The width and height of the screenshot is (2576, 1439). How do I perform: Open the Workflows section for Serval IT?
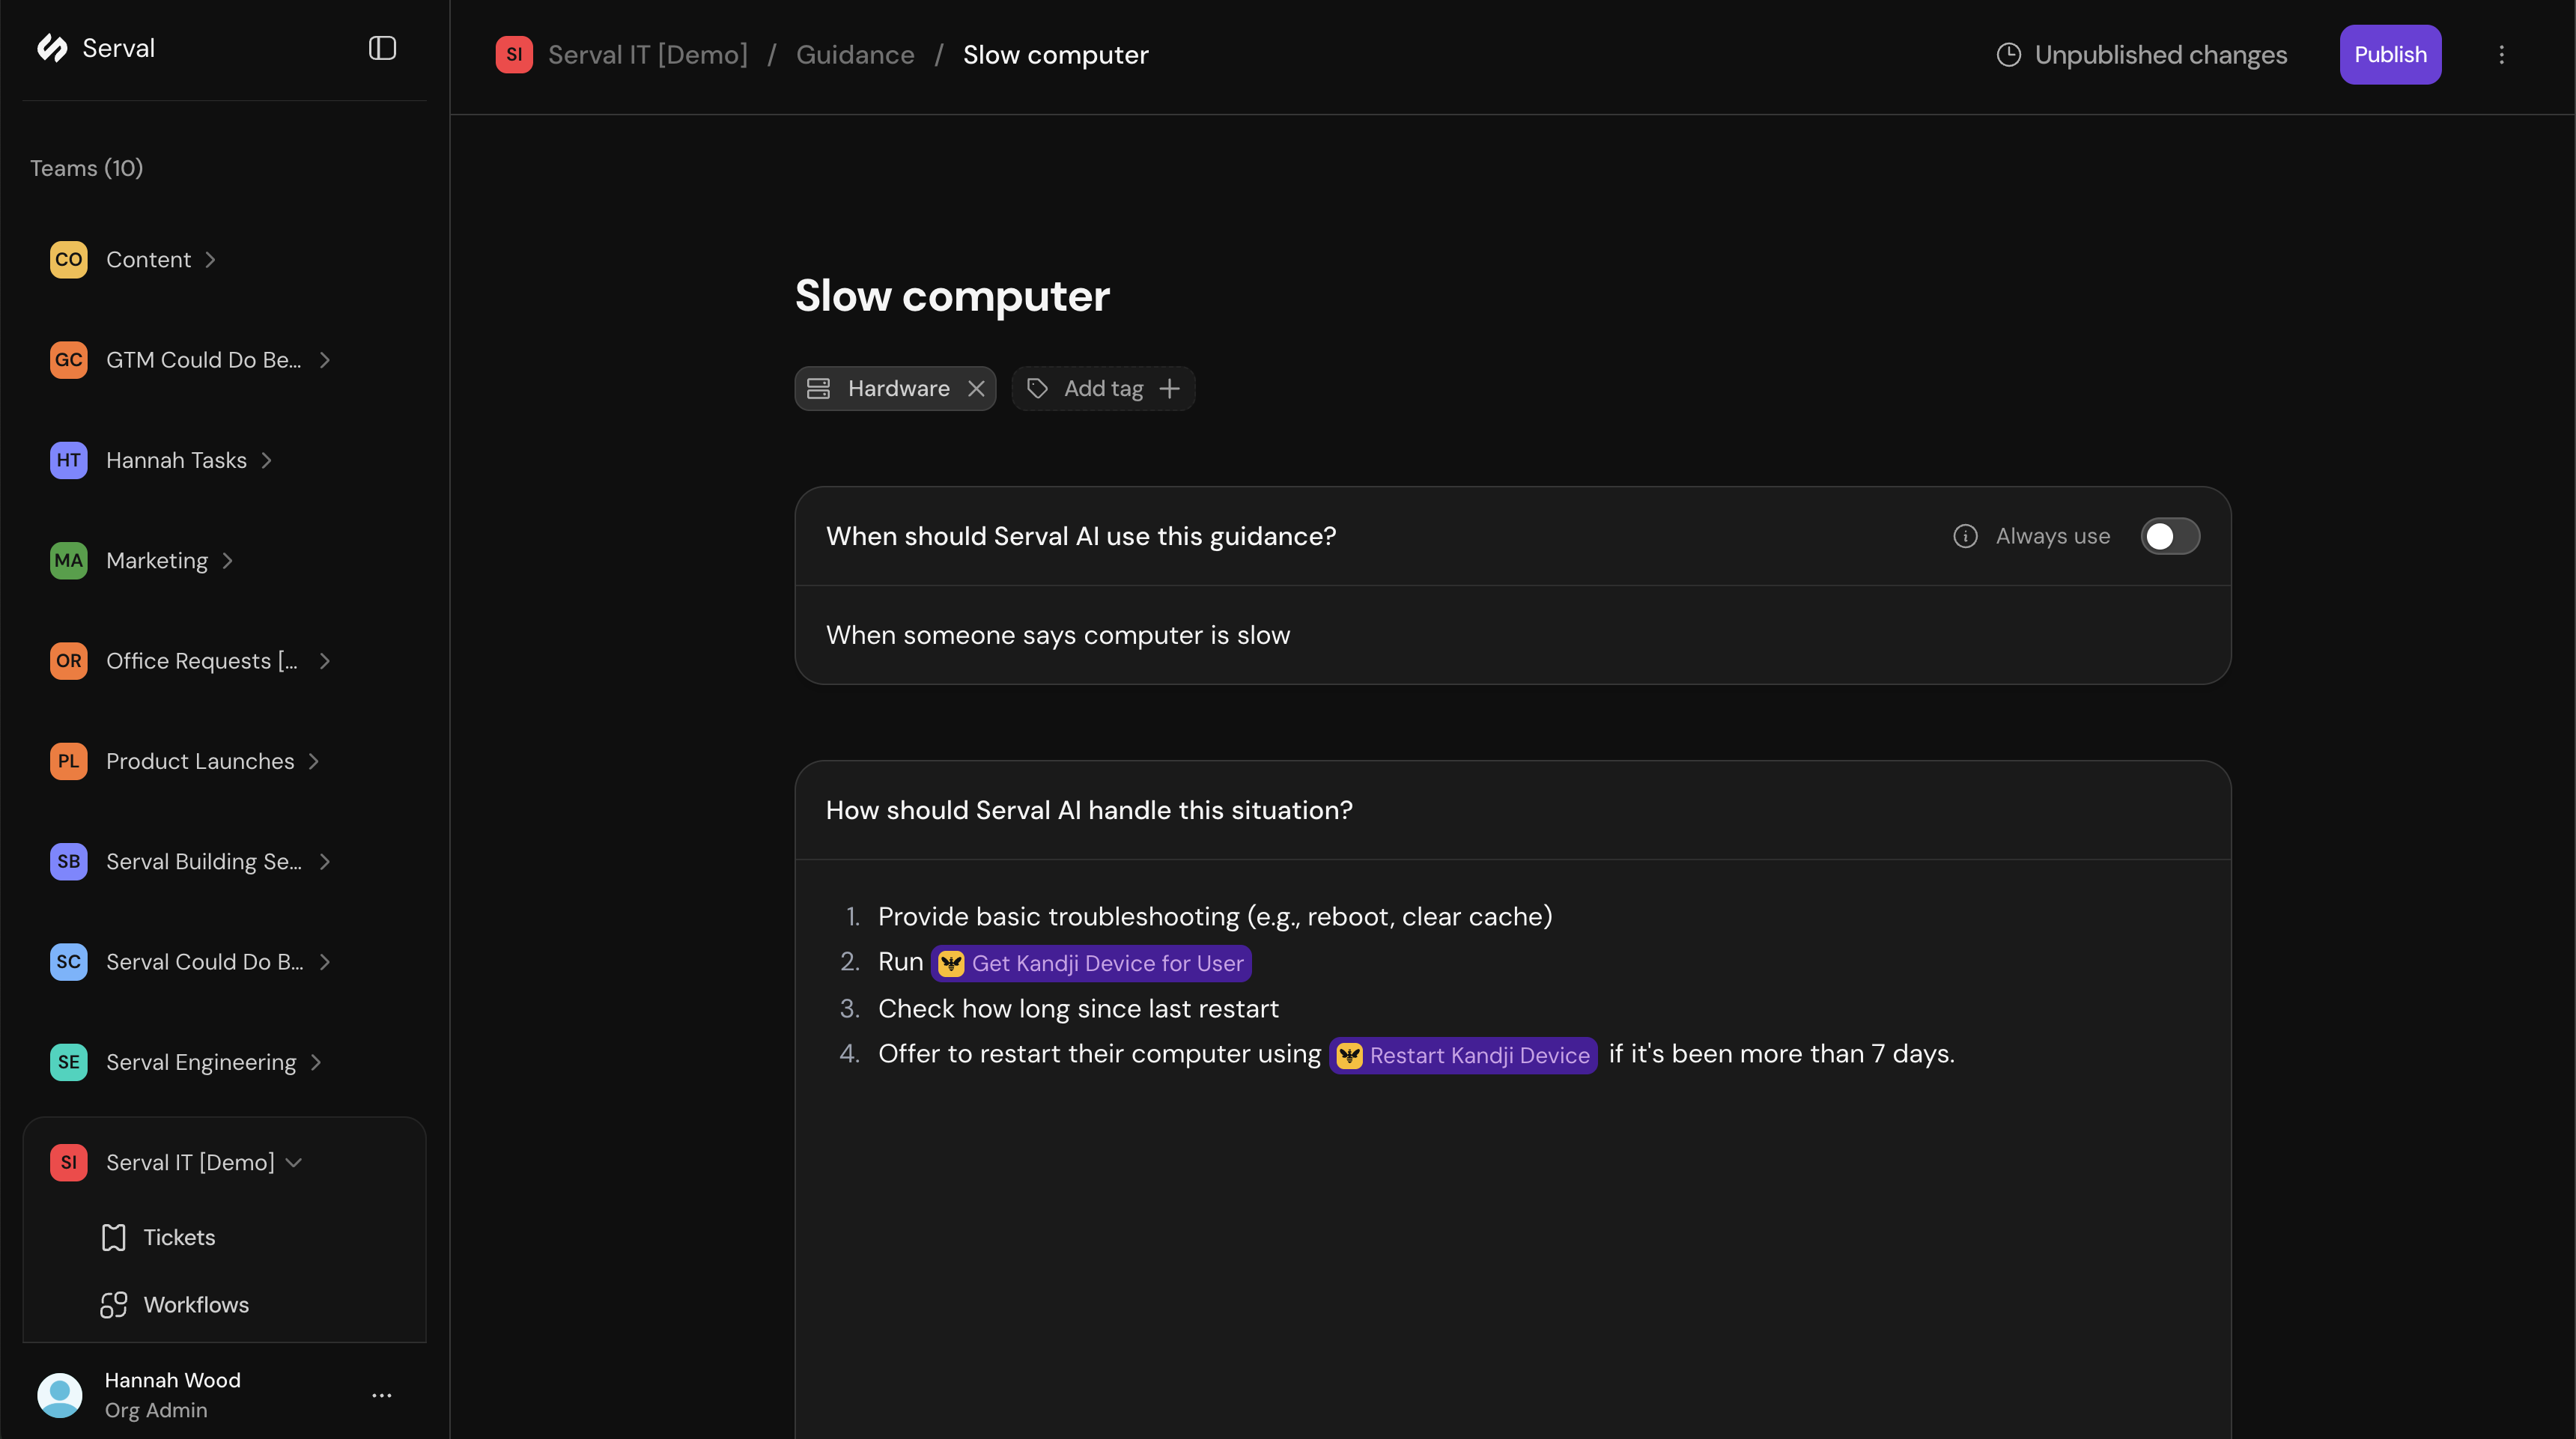[x=196, y=1304]
